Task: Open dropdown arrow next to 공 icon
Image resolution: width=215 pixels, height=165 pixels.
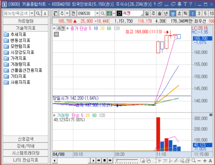Action: pyautogui.click(x=114, y=14)
